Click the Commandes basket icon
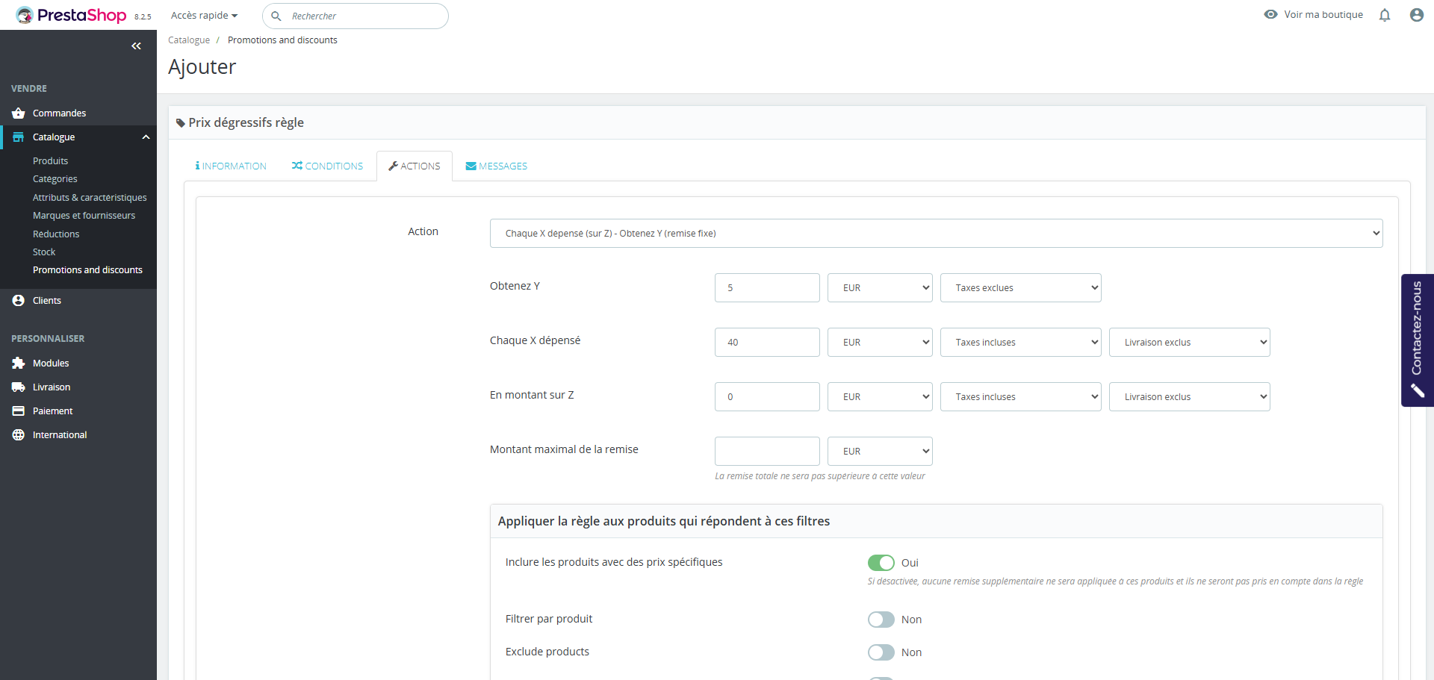Viewport: 1434px width, 680px height. coord(19,113)
